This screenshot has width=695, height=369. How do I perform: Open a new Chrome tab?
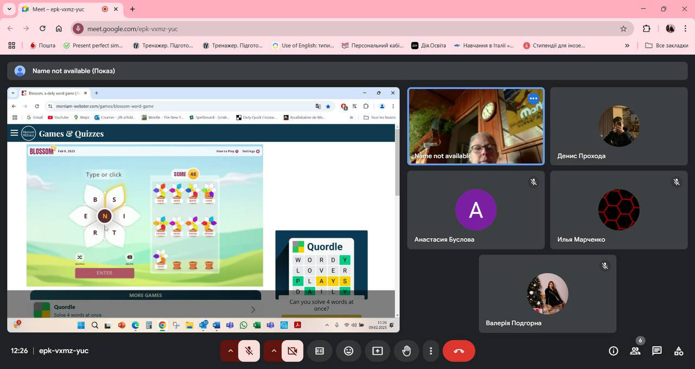point(132,9)
